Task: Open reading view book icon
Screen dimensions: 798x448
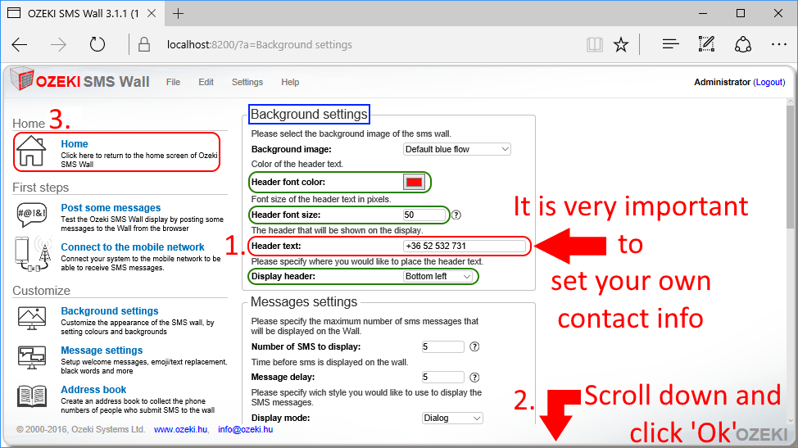Action: point(595,45)
